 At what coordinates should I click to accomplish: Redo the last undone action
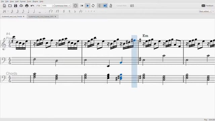point(38,6)
